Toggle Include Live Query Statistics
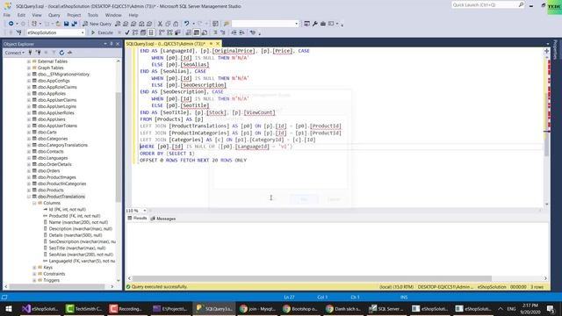Screen dimensions: 562x316 (x=169, y=32)
